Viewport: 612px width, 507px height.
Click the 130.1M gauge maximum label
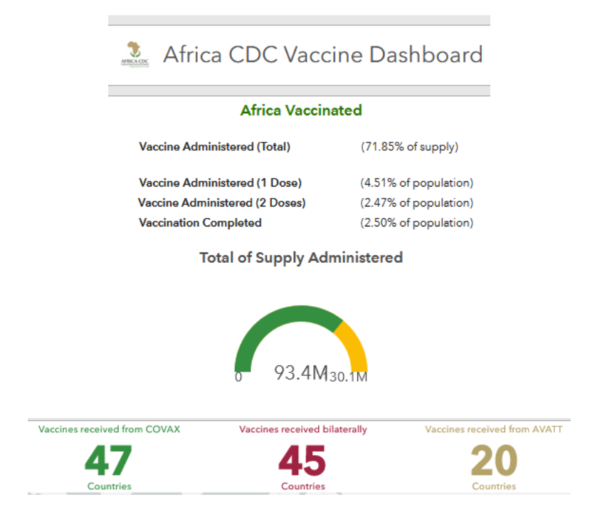click(347, 377)
